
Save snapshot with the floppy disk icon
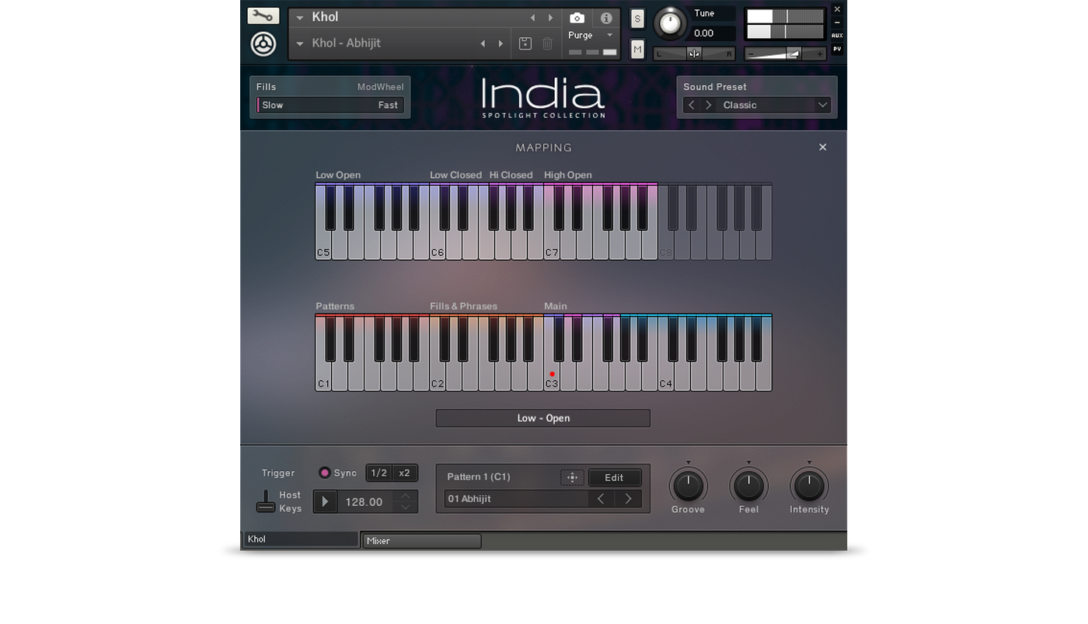coord(525,43)
